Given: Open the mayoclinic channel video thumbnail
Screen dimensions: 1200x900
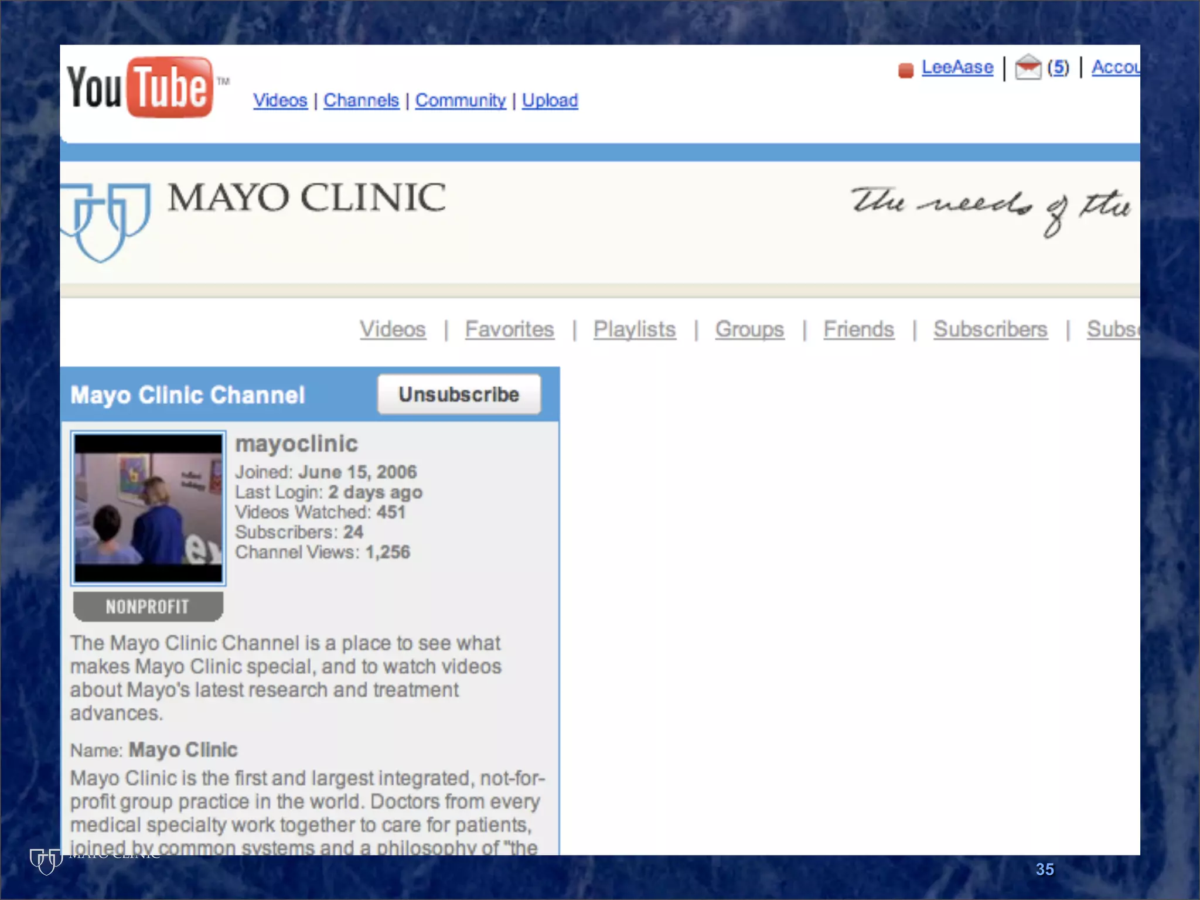Looking at the screenshot, I should [148, 508].
